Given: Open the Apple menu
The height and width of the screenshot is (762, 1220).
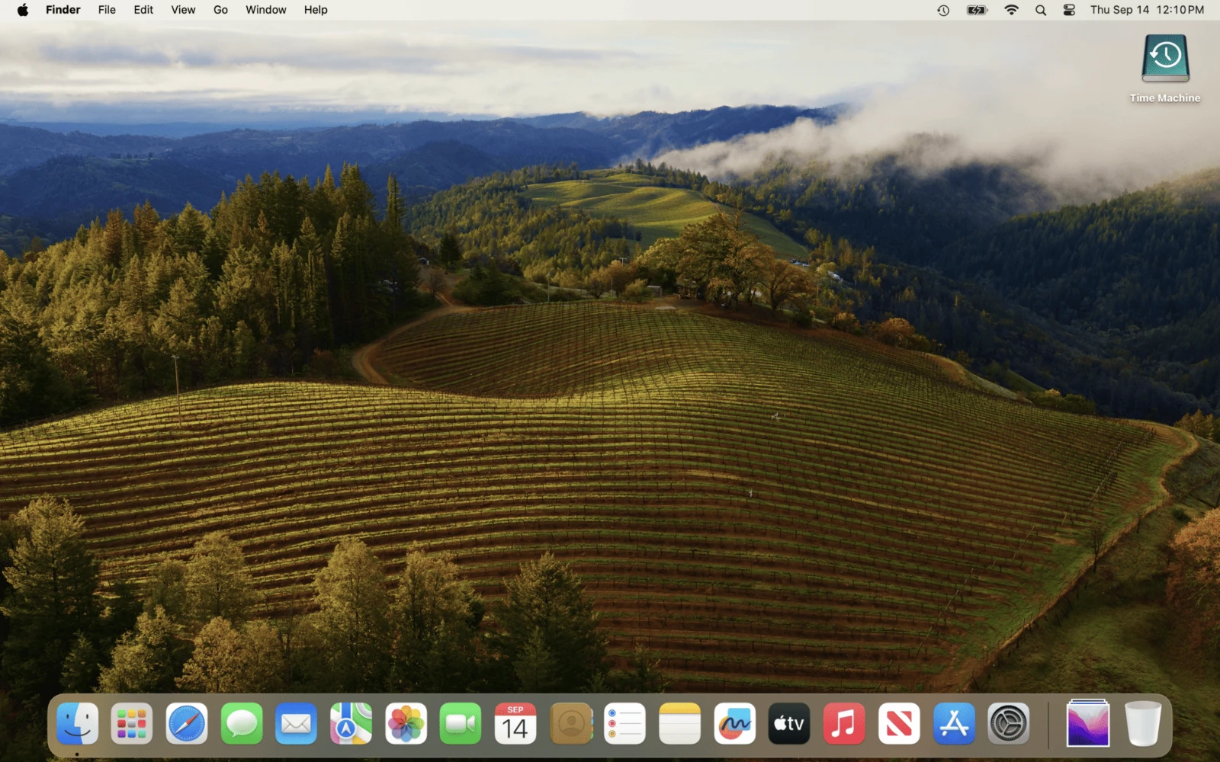Looking at the screenshot, I should (x=21, y=10).
